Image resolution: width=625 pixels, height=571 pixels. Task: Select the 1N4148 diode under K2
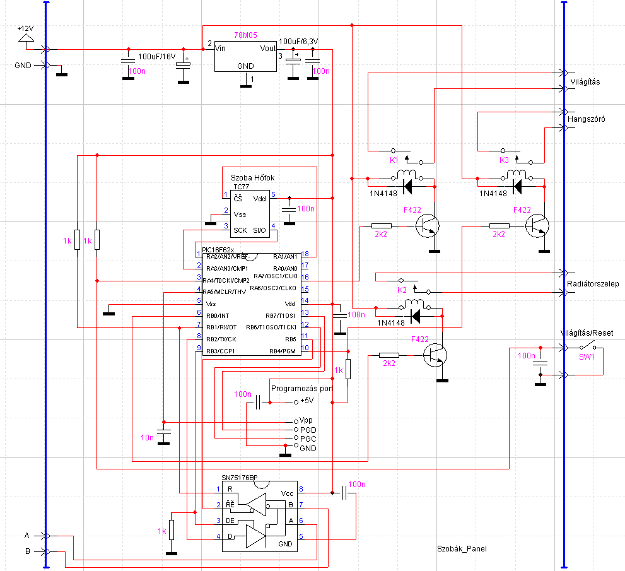[x=415, y=316]
